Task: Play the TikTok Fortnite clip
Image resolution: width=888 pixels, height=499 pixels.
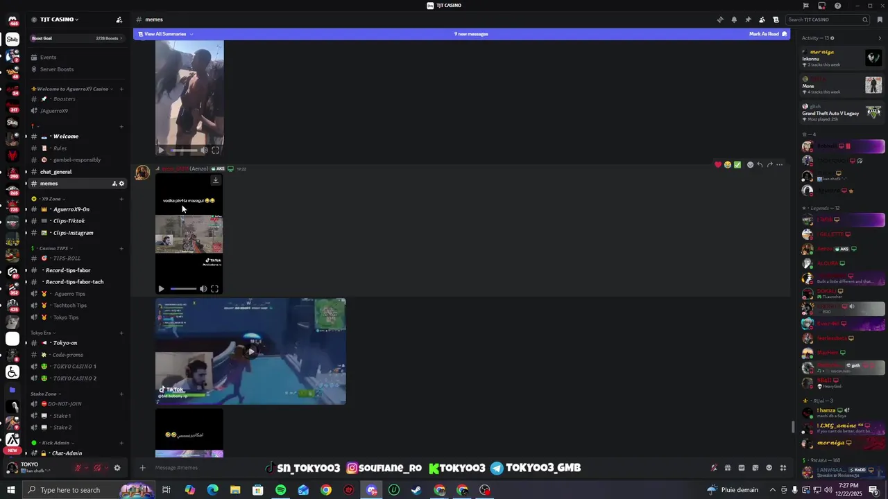Action: tap(251, 351)
